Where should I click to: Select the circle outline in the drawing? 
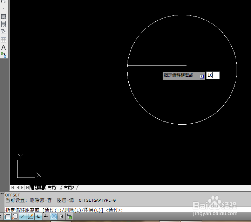(182, 15)
